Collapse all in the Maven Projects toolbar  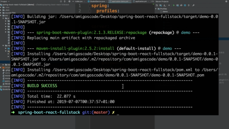click(189, 5)
